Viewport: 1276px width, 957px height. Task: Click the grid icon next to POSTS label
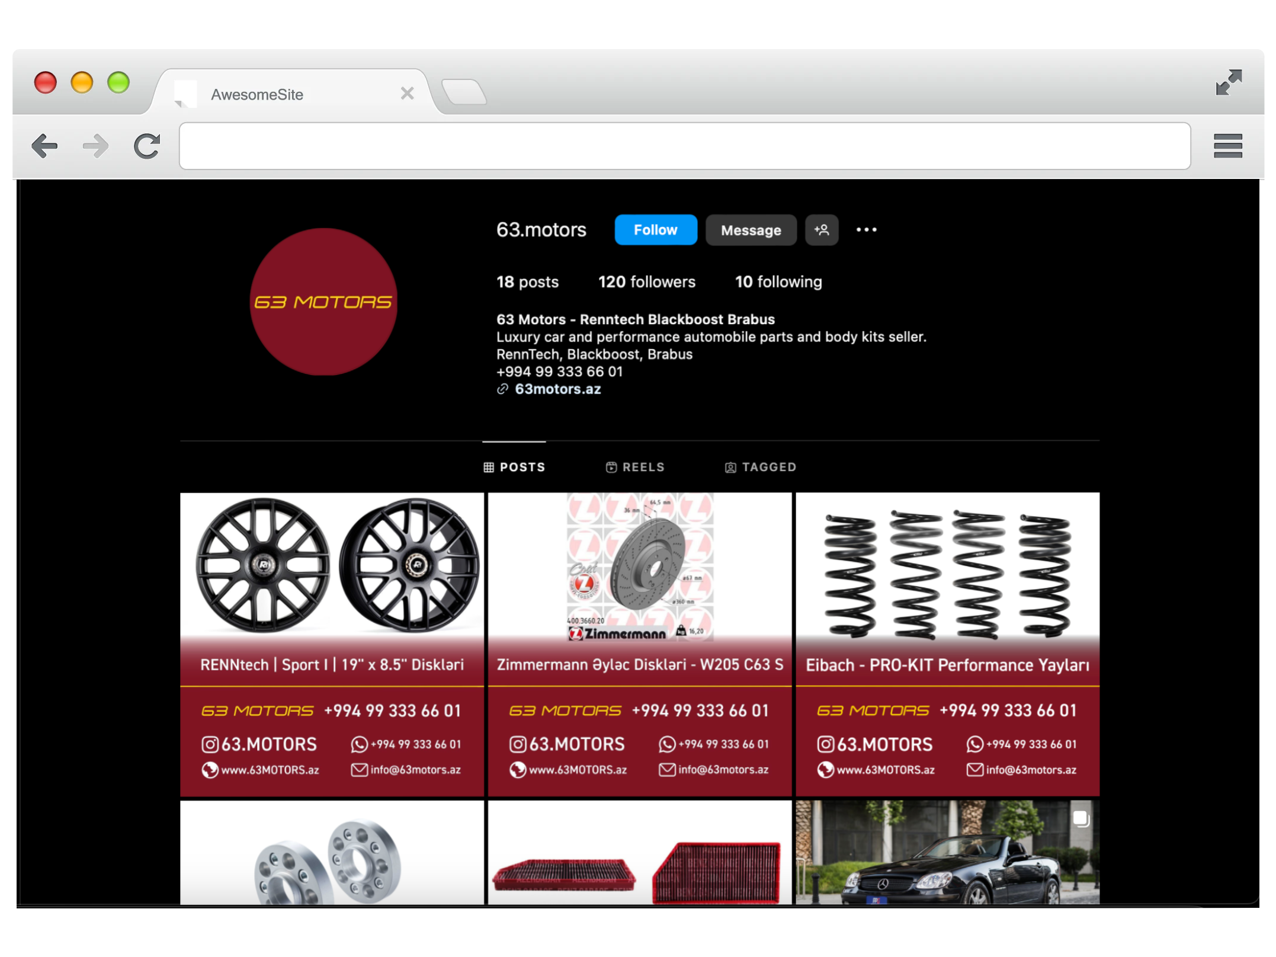tap(488, 466)
